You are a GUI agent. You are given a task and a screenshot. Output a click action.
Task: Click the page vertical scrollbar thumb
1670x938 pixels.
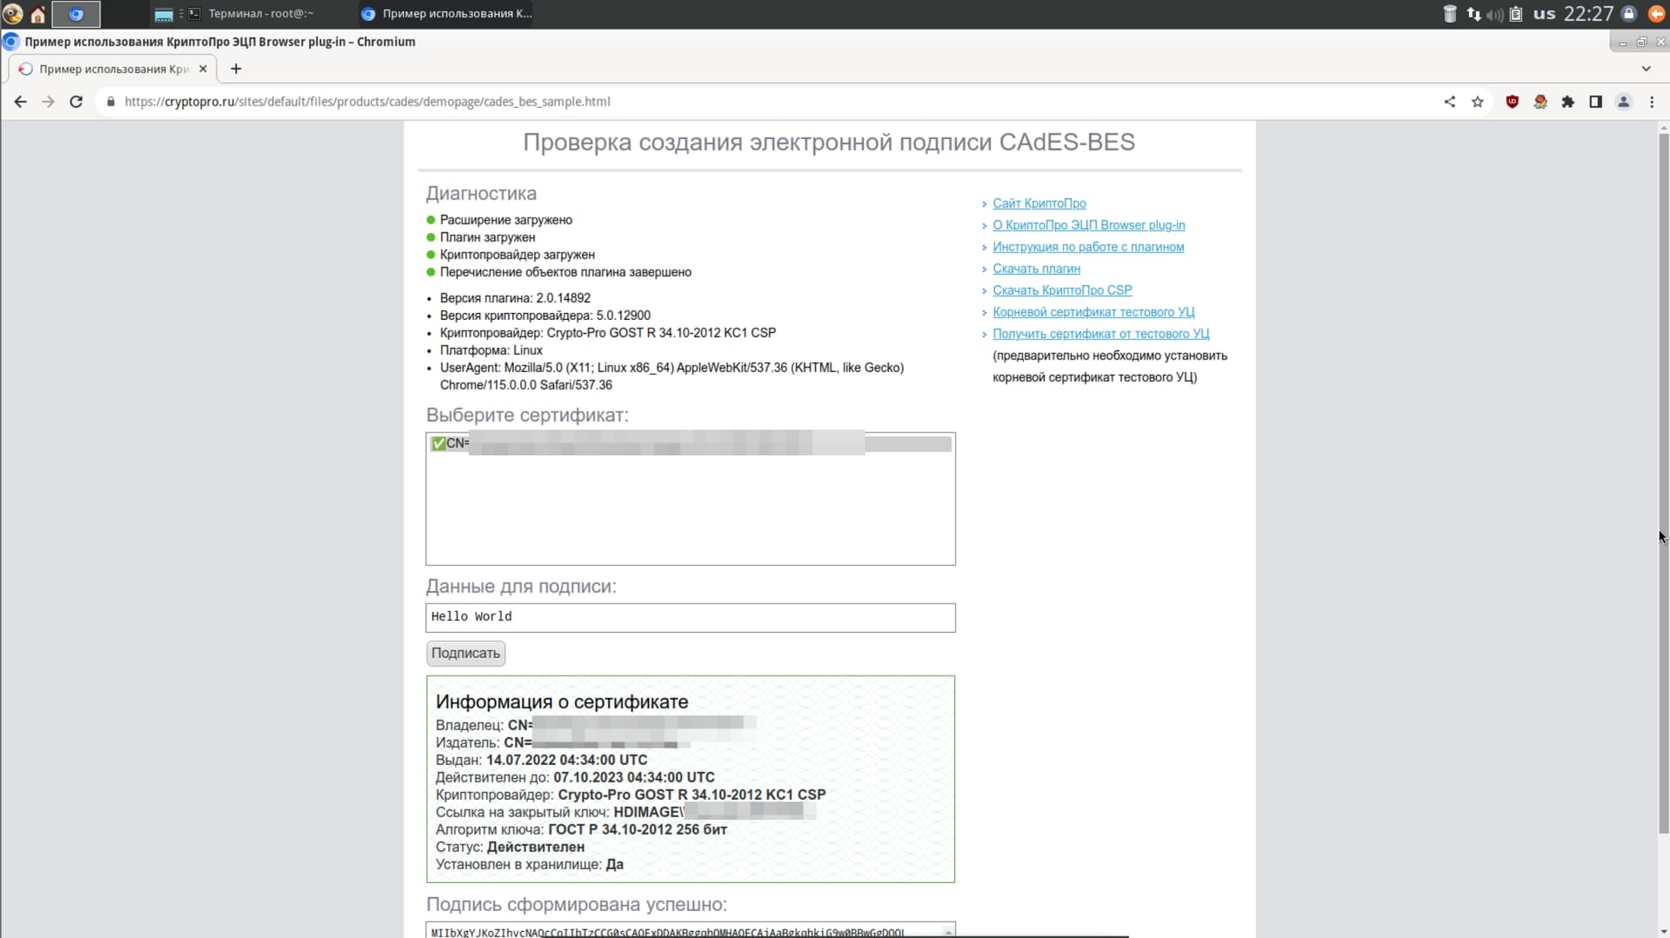pyautogui.click(x=1663, y=482)
